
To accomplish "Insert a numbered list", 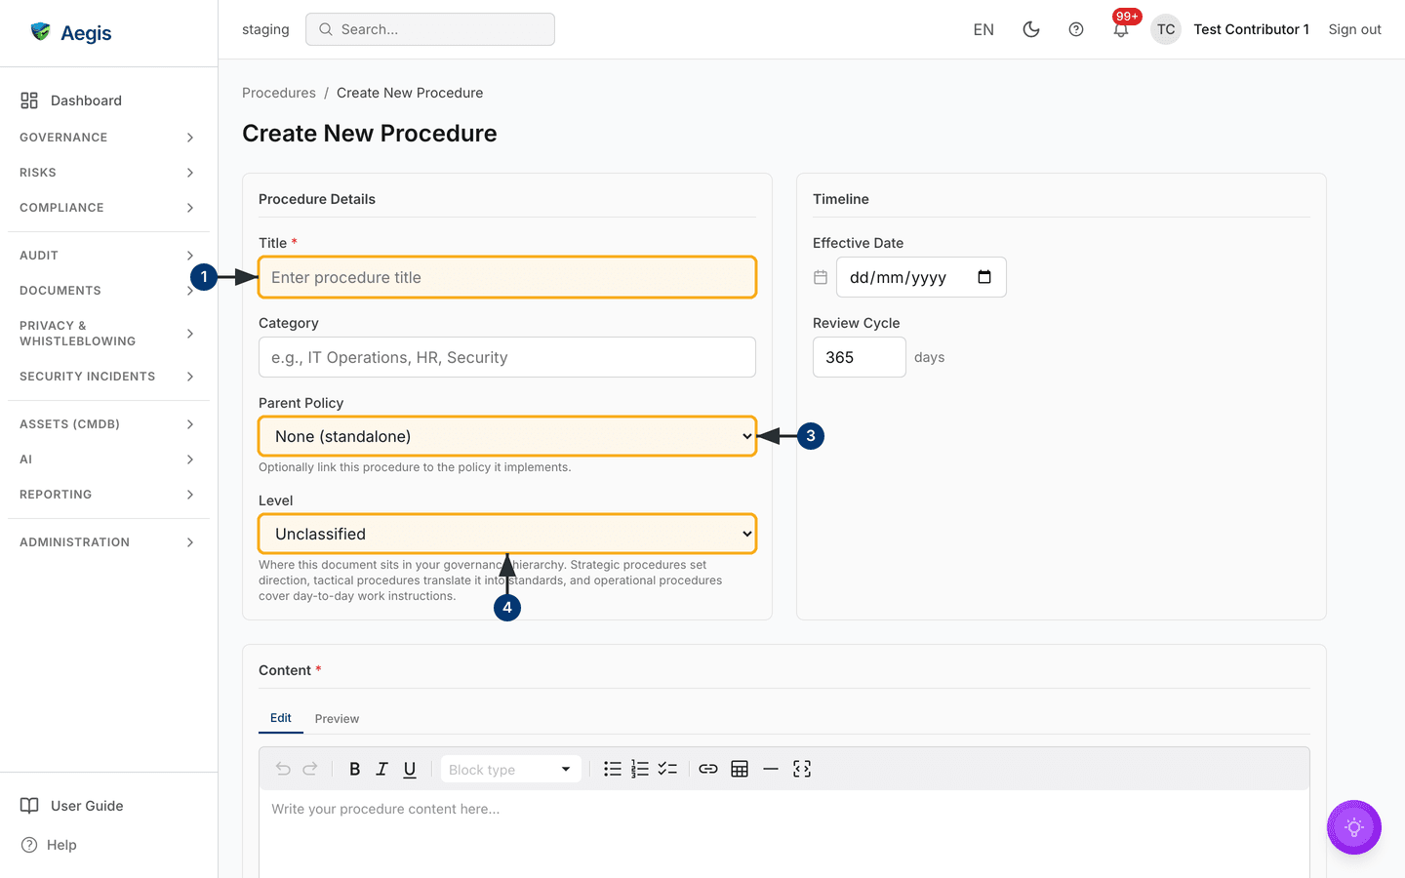I will [x=640, y=769].
